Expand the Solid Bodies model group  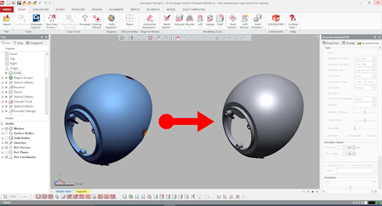[x=3, y=138]
